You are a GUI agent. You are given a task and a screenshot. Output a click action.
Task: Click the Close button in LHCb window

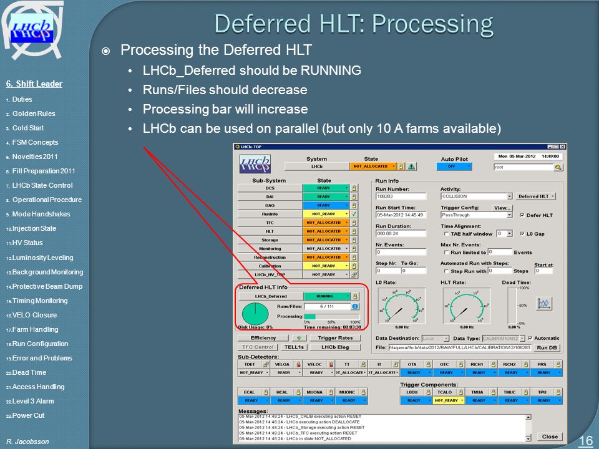click(550, 437)
